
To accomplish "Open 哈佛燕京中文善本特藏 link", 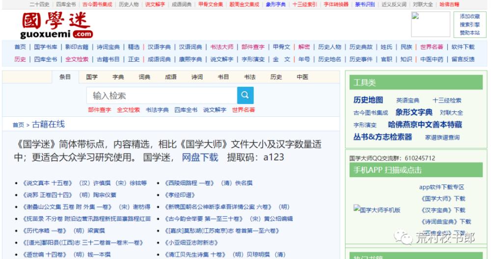I will click(425, 125).
